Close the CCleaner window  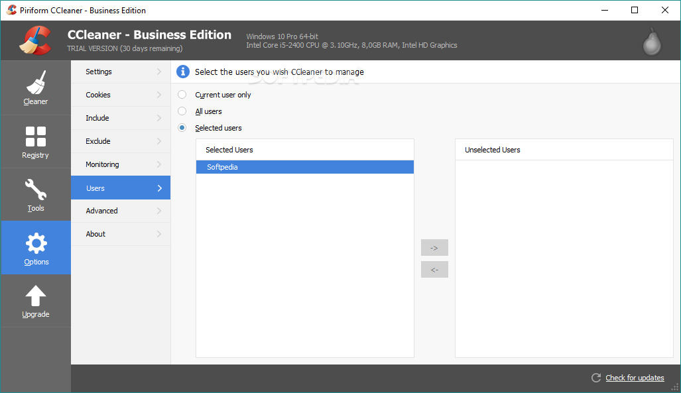click(x=665, y=10)
